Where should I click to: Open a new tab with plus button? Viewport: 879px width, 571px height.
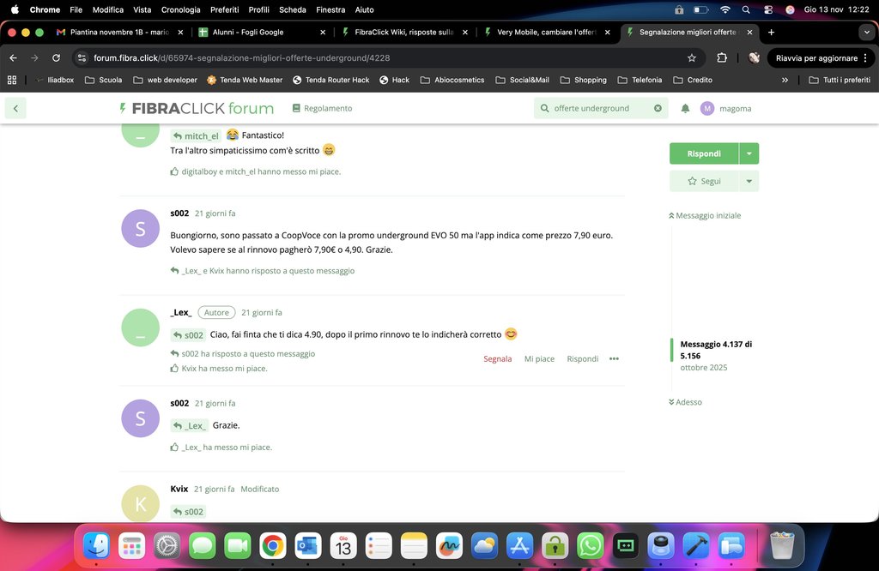pos(772,32)
